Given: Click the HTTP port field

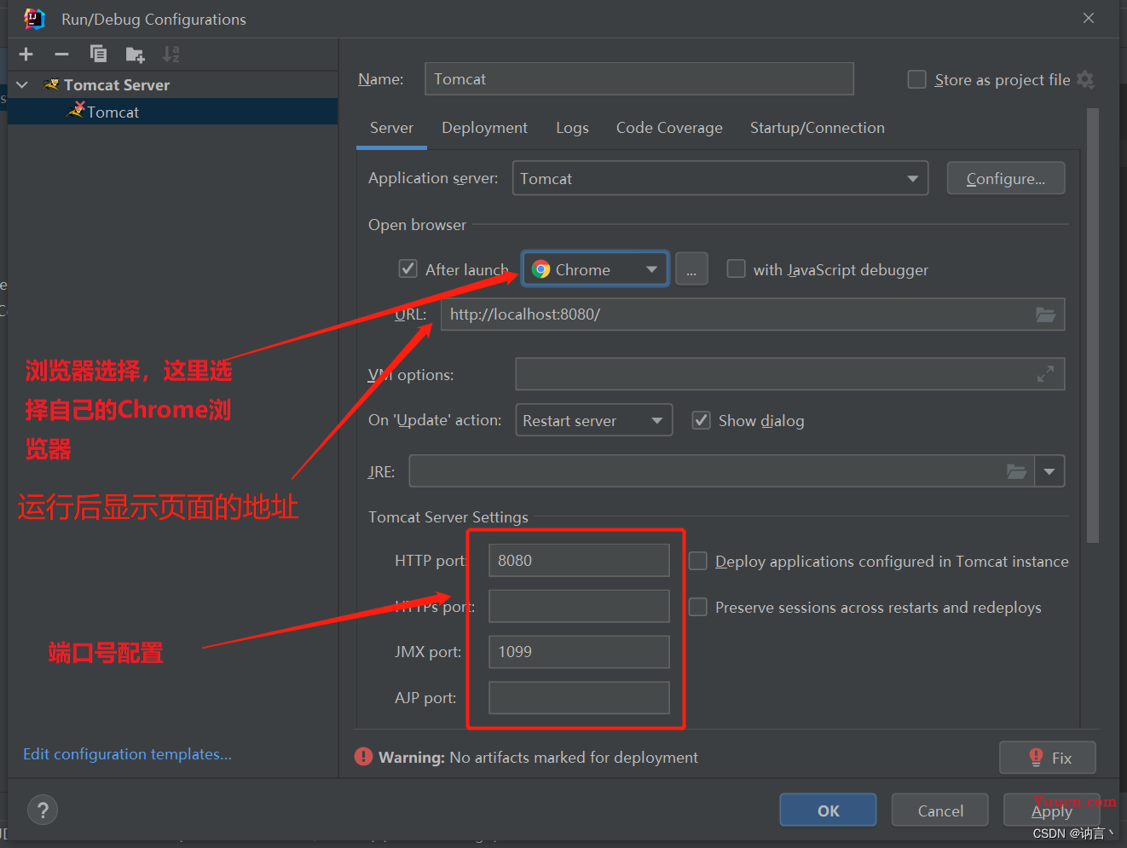Looking at the screenshot, I should pyautogui.click(x=579, y=561).
